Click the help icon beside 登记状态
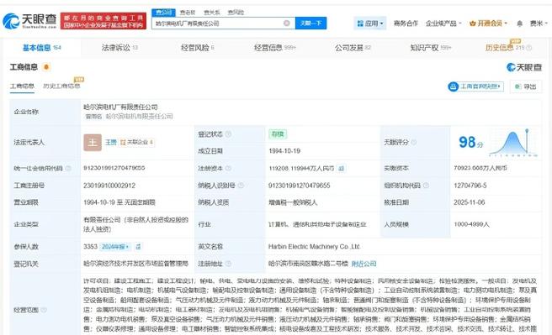The image size is (552, 335). coord(228,134)
